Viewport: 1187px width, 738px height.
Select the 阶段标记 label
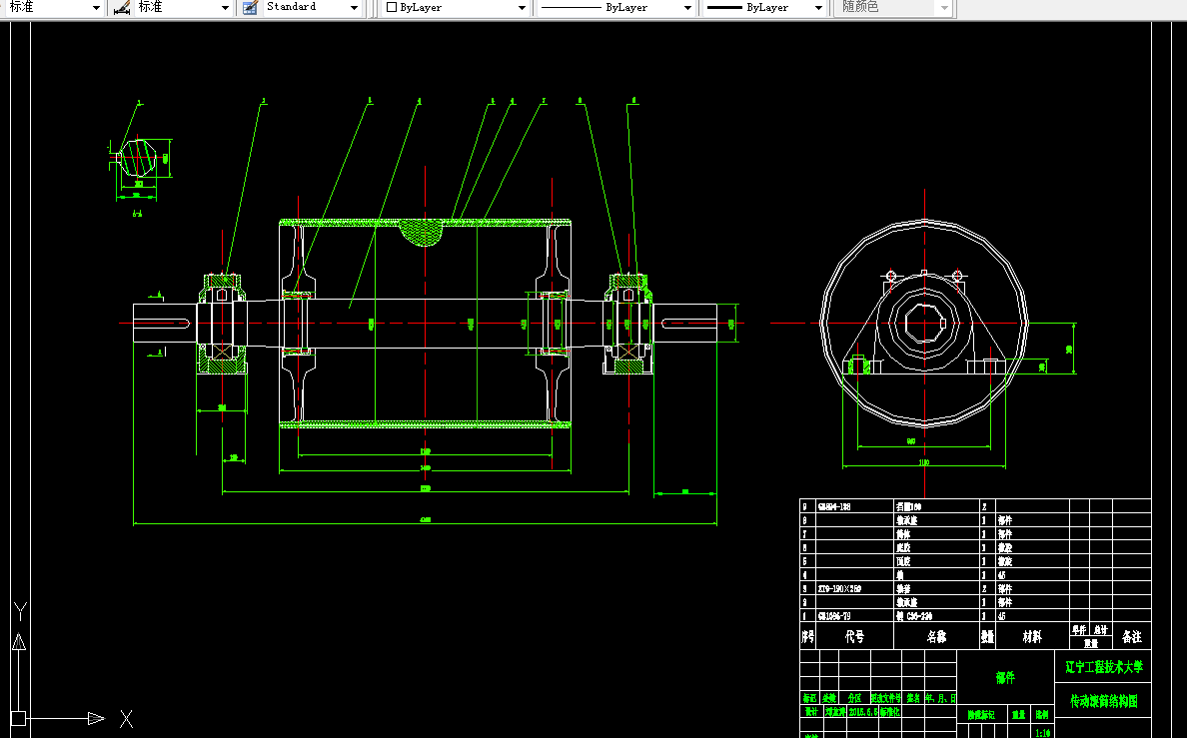click(981, 715)
